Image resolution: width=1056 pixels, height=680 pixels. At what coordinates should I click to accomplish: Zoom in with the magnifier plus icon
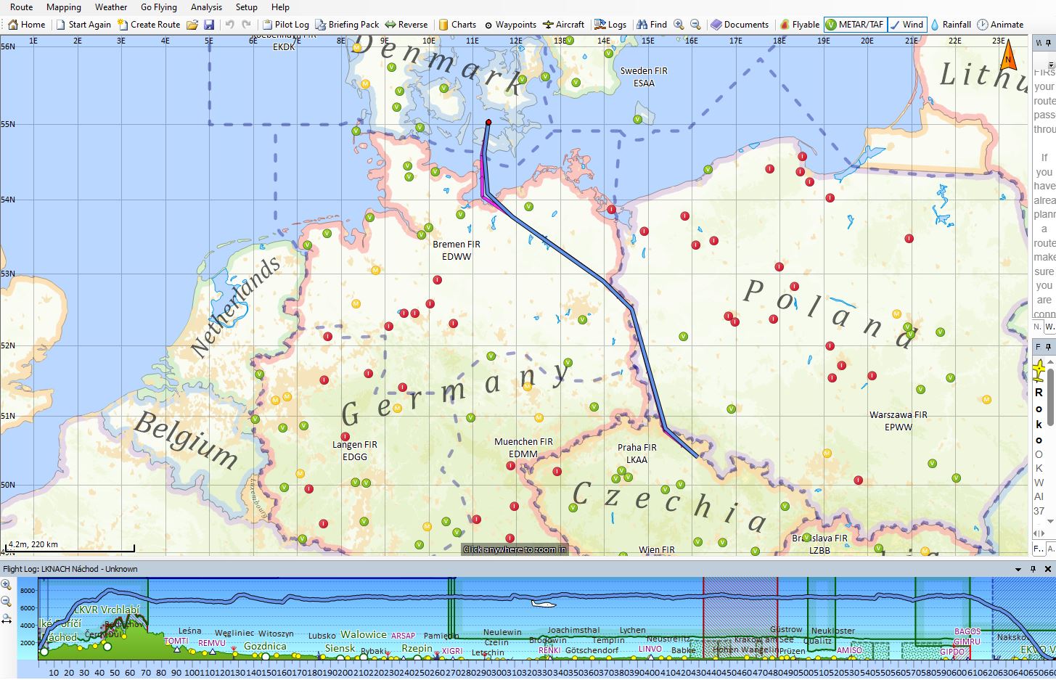(679, 25)
